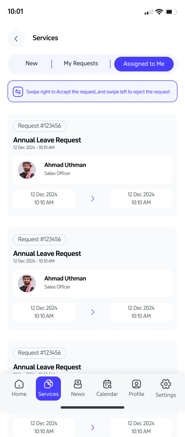Tap the swipe instructions banner text
The height and width of the screenshot is (437, 185).
coord(98,92)
